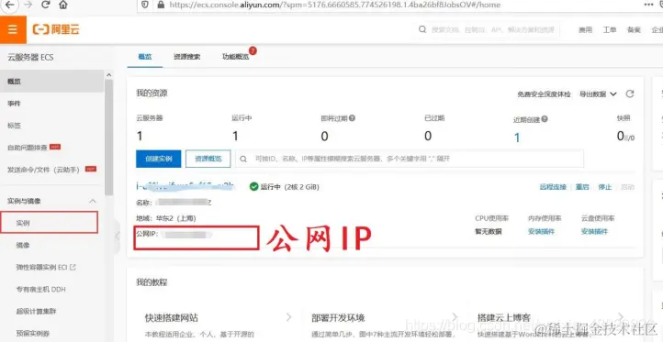Click the 云服务器 ECS sidebar title
Screen dimensions: 663x342
click(30, 57)
